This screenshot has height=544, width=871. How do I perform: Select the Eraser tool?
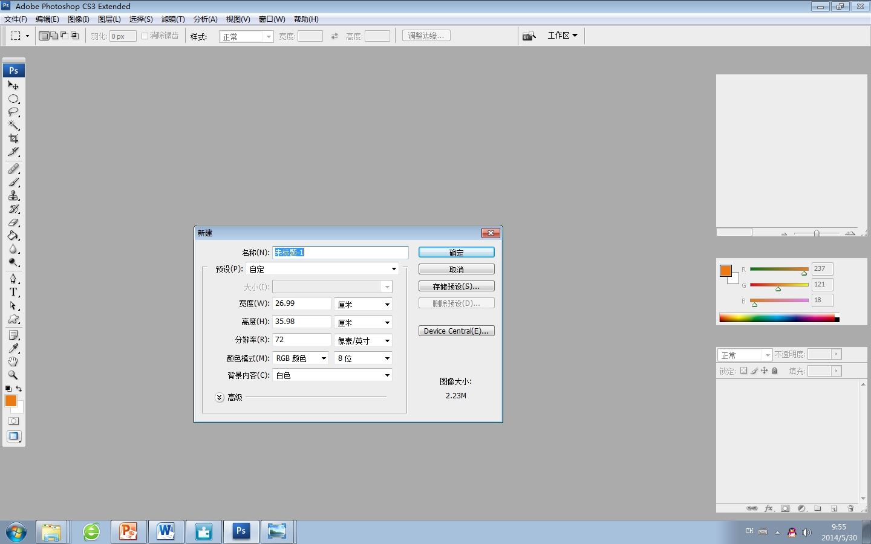point(13,222)
